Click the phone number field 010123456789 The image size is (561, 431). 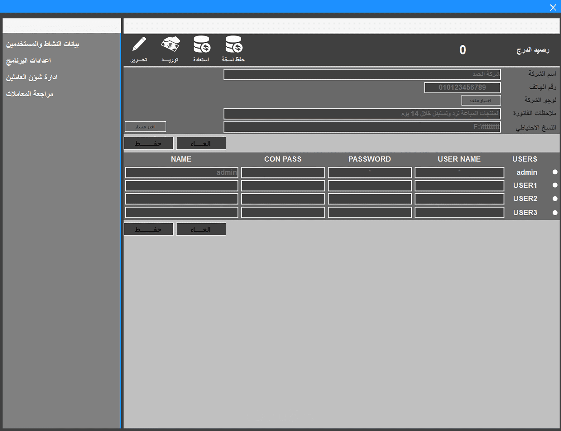[463, 88]
